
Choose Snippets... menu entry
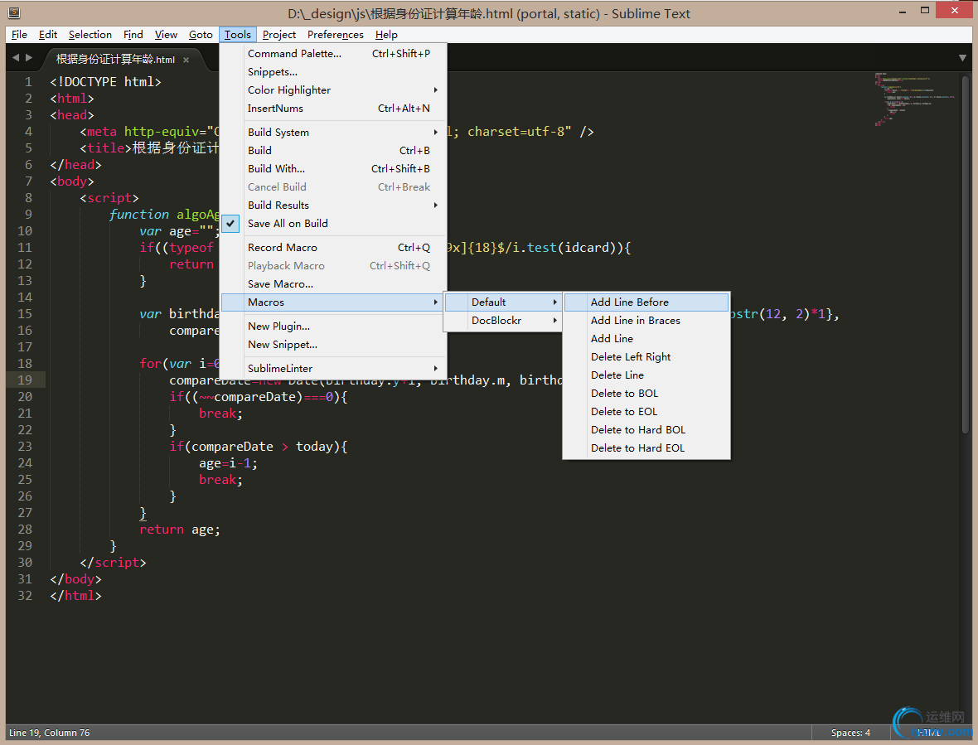click(x=334, y=72)
